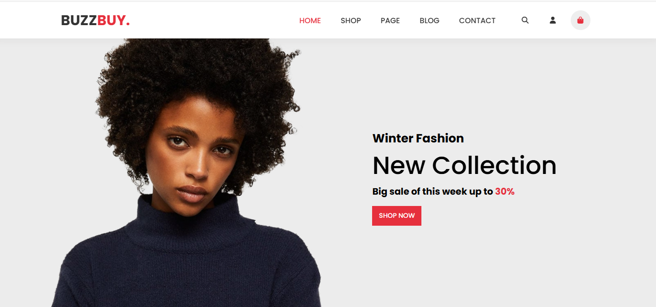Click the user account icon
The image size is (656, 307).
tap(552, 20)
